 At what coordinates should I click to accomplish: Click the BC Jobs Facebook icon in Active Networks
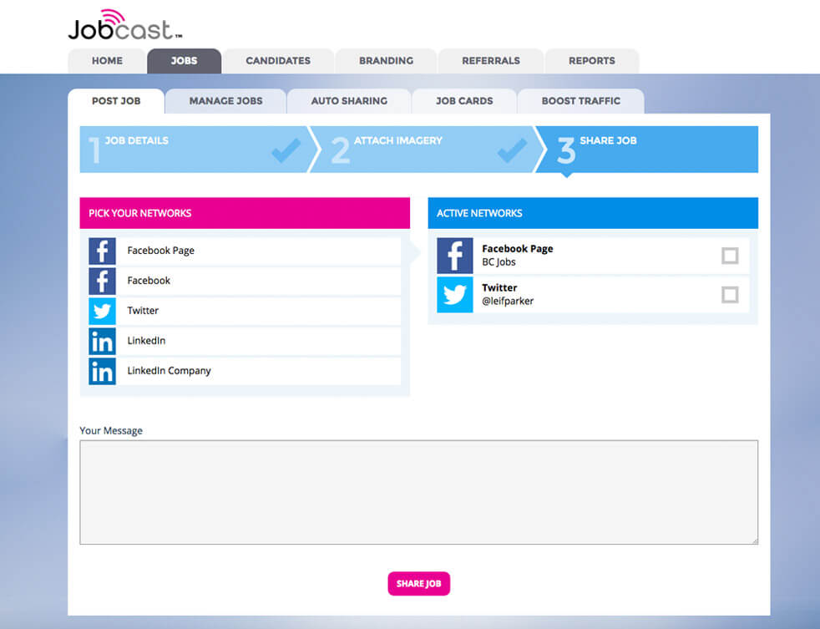tap(454, 256)
